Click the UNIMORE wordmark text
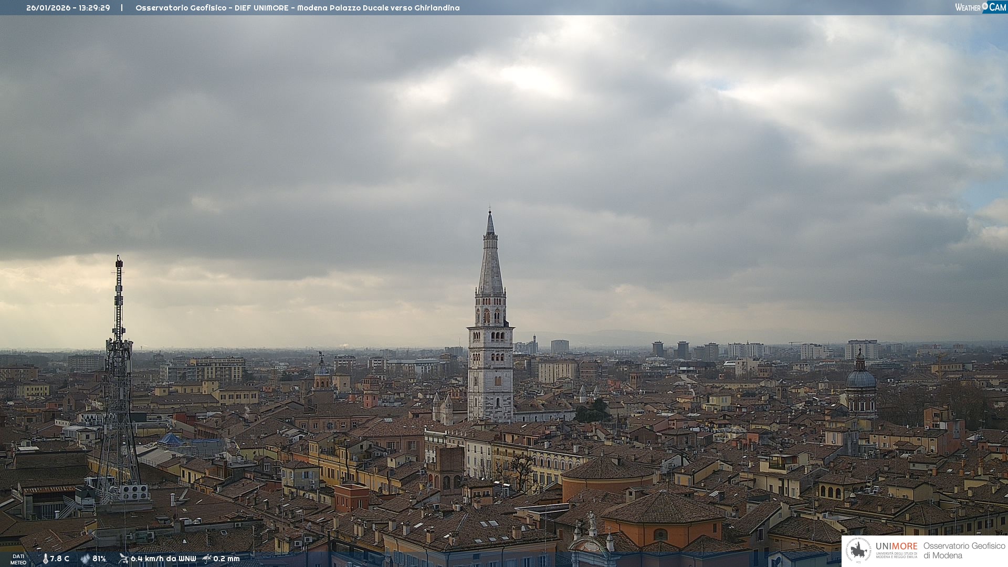The width and height of the screenshot is (1008, 567). click(896, 546)
